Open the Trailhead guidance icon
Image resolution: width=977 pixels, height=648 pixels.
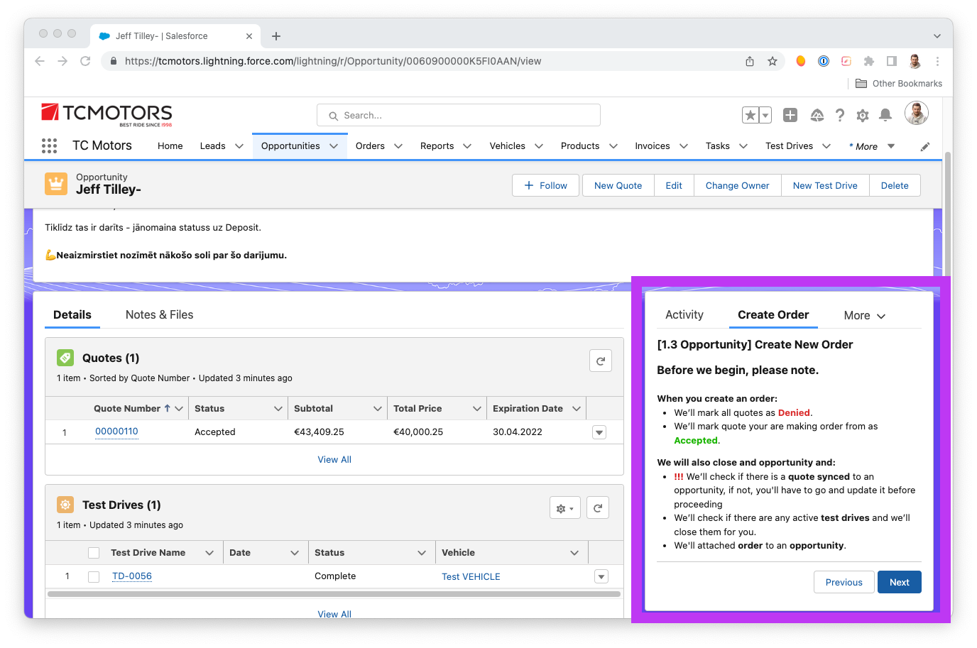click(817, 115)
